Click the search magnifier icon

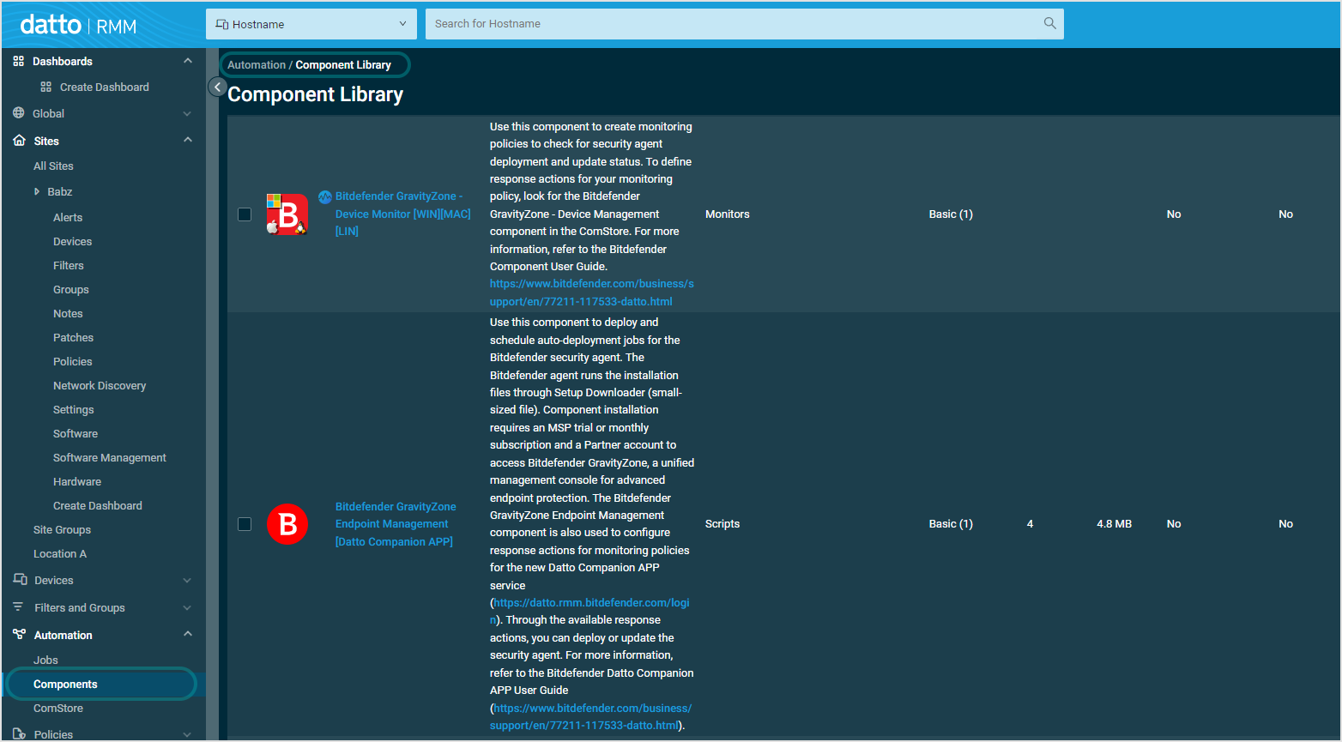click(1049, 23)
